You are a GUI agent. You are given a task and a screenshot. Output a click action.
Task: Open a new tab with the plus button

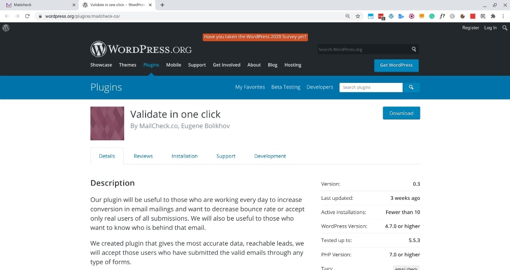coord(162,5)
